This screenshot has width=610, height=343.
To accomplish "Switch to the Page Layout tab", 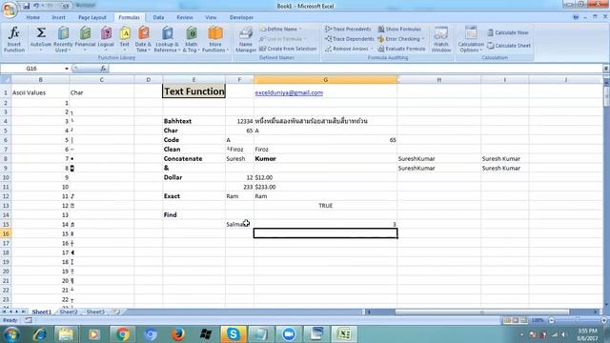I will pyautogui.click(x=92, y=17).
